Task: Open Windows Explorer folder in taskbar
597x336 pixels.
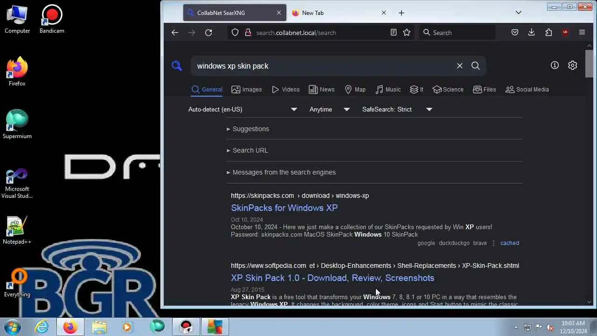Action: (x=99, y=327)
